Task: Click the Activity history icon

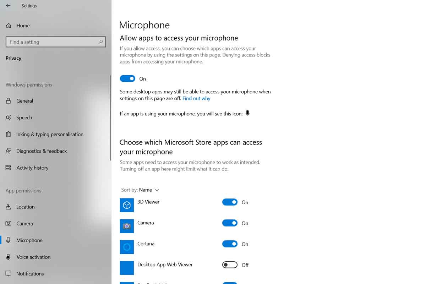Action: pos(9,168)
